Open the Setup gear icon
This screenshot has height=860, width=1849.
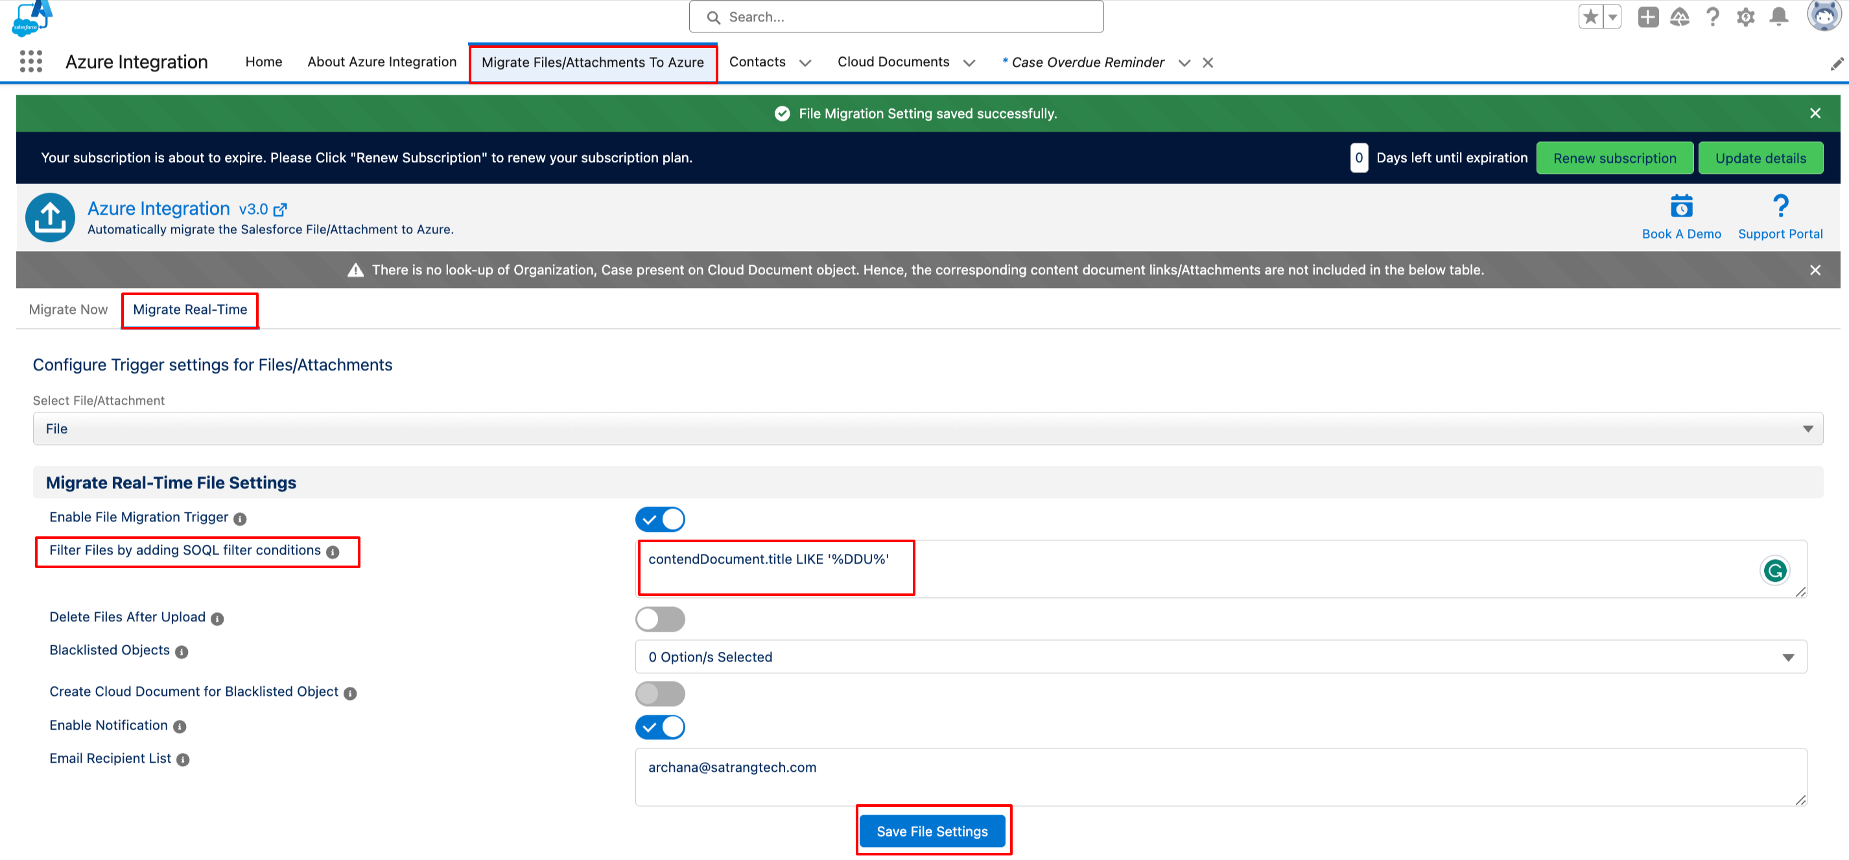(x=1745, y=18)
